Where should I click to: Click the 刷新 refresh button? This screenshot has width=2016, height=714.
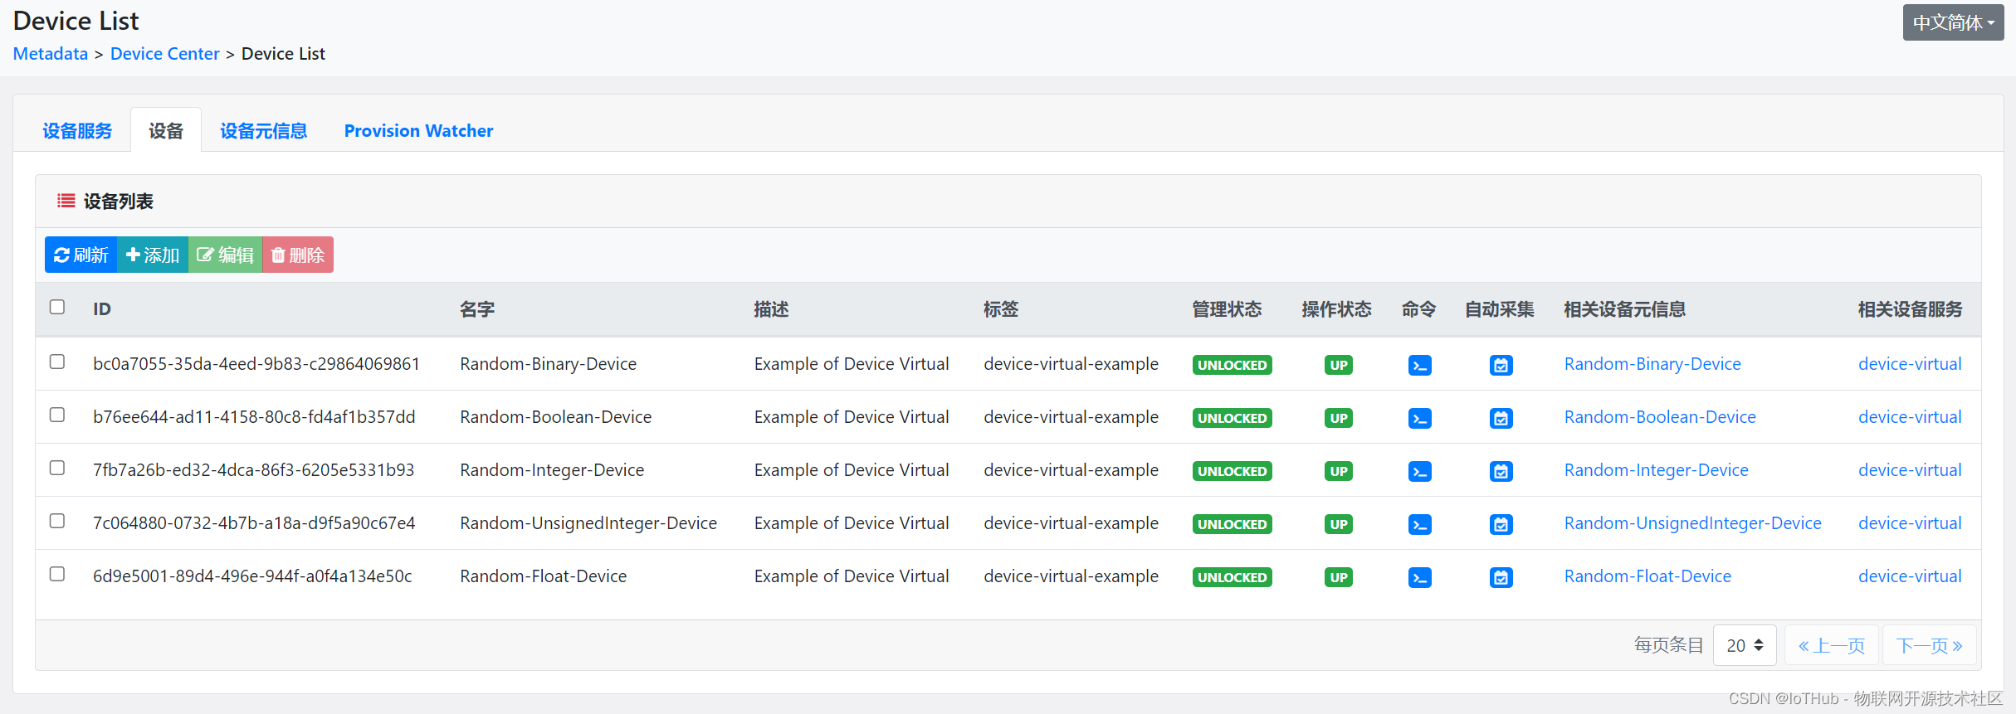[x=81, y=255]
